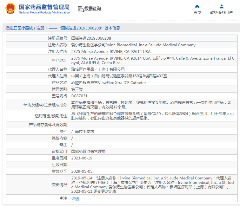Click the 管理类别 label
Image resolution: width=240 pixels, height=207 pixels.
tap(59, 89)
